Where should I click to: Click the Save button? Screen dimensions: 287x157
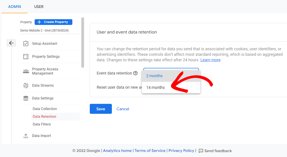coord(101,109)
